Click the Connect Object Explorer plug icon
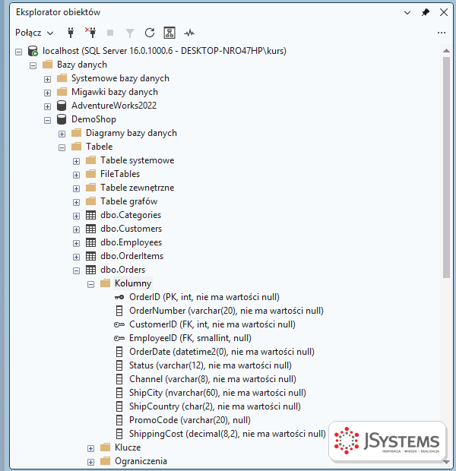Screen dimensions: 456x471 click(71, 33)
